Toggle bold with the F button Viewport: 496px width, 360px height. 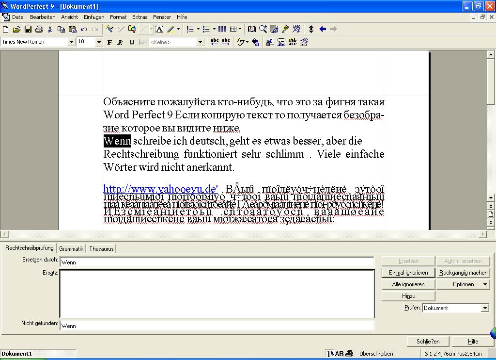pos(109,42)
